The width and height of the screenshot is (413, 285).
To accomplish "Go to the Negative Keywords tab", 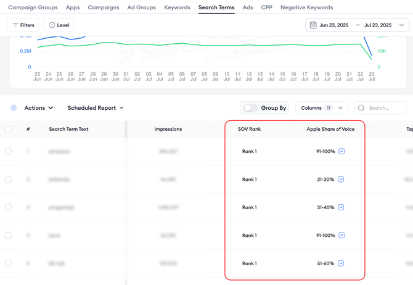I will 306,7.
